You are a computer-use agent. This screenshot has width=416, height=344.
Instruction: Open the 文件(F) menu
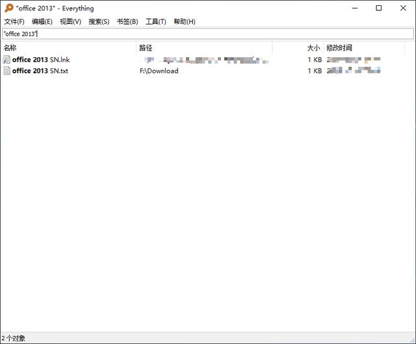click(14, 21)
